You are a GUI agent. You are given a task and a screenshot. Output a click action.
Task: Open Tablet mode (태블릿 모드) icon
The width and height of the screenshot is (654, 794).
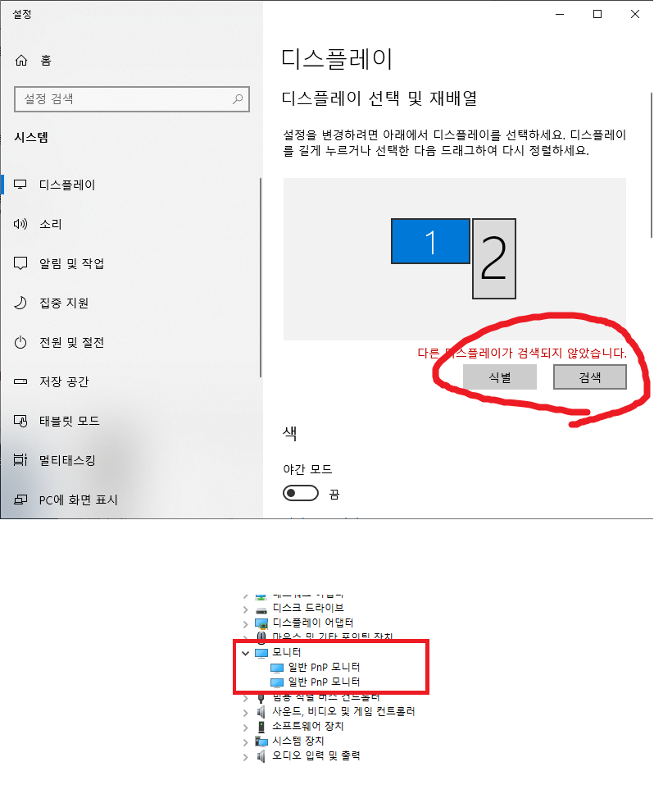pyautogui.click(x=20, y=421)
